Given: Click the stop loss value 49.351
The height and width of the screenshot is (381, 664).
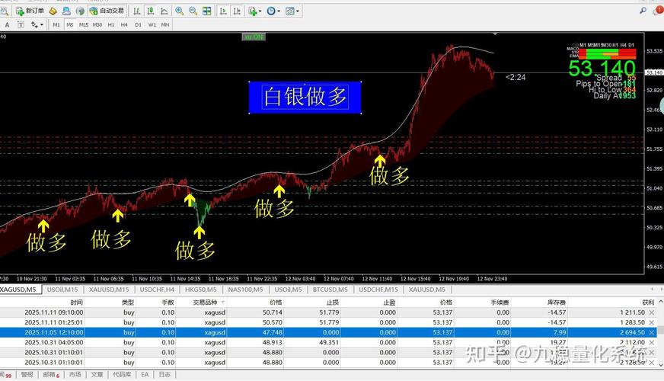Looking at the screenshot, I should [x=329, y=342].
